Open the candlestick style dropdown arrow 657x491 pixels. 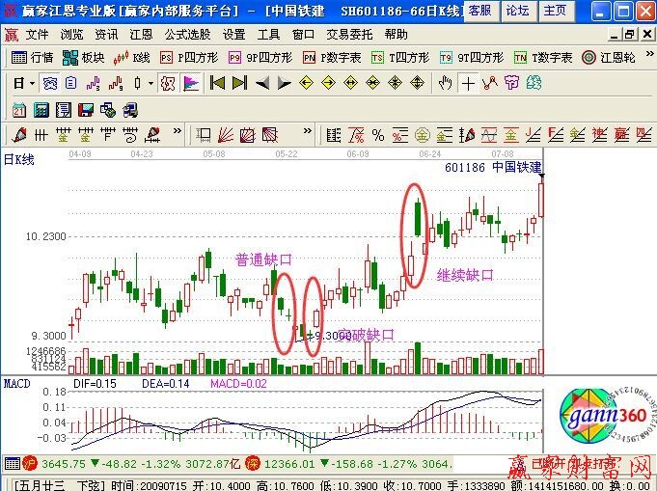[151, 83]
